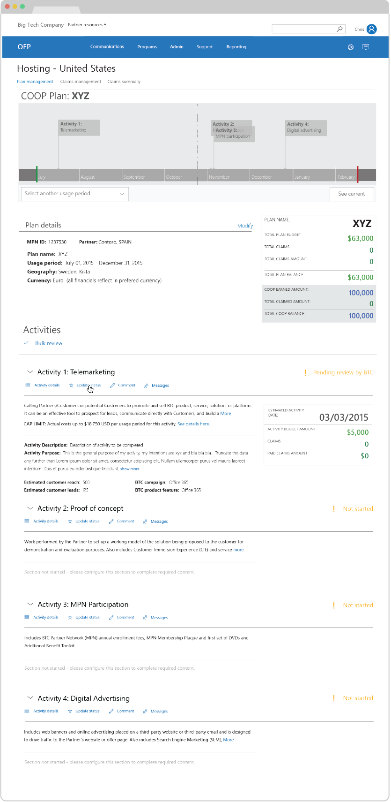
Task: Click September segment on the timeline
Action: 143,175
